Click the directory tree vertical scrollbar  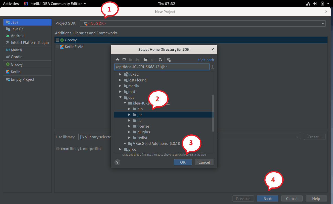(213, 113)
